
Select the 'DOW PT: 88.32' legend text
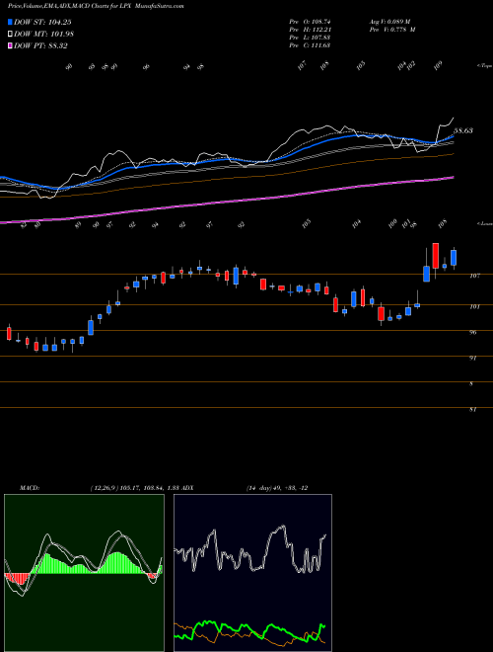click(40, 45)
